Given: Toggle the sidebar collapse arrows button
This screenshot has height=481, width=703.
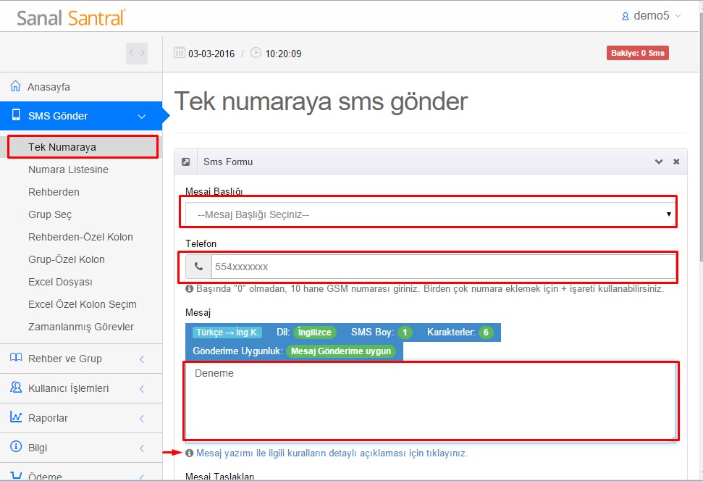Looking at the screenshot, I should pyautogui.click(x=137, y=53).
